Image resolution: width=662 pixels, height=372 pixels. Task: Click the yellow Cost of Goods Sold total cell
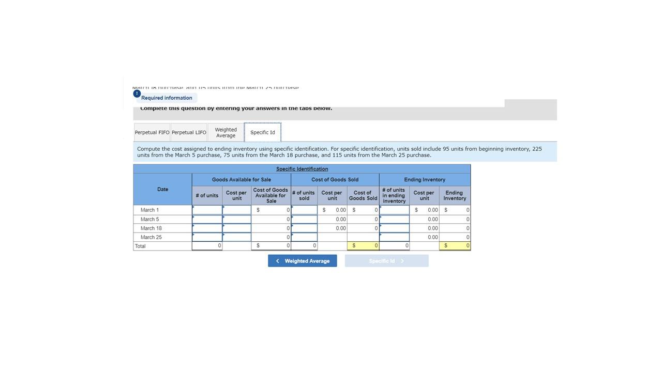click(364, 246)
